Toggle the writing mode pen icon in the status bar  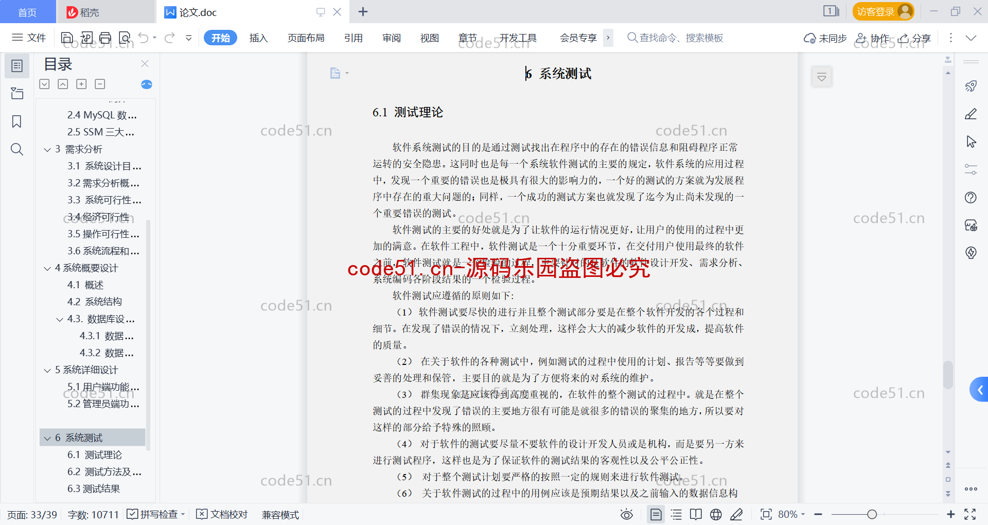736,514
